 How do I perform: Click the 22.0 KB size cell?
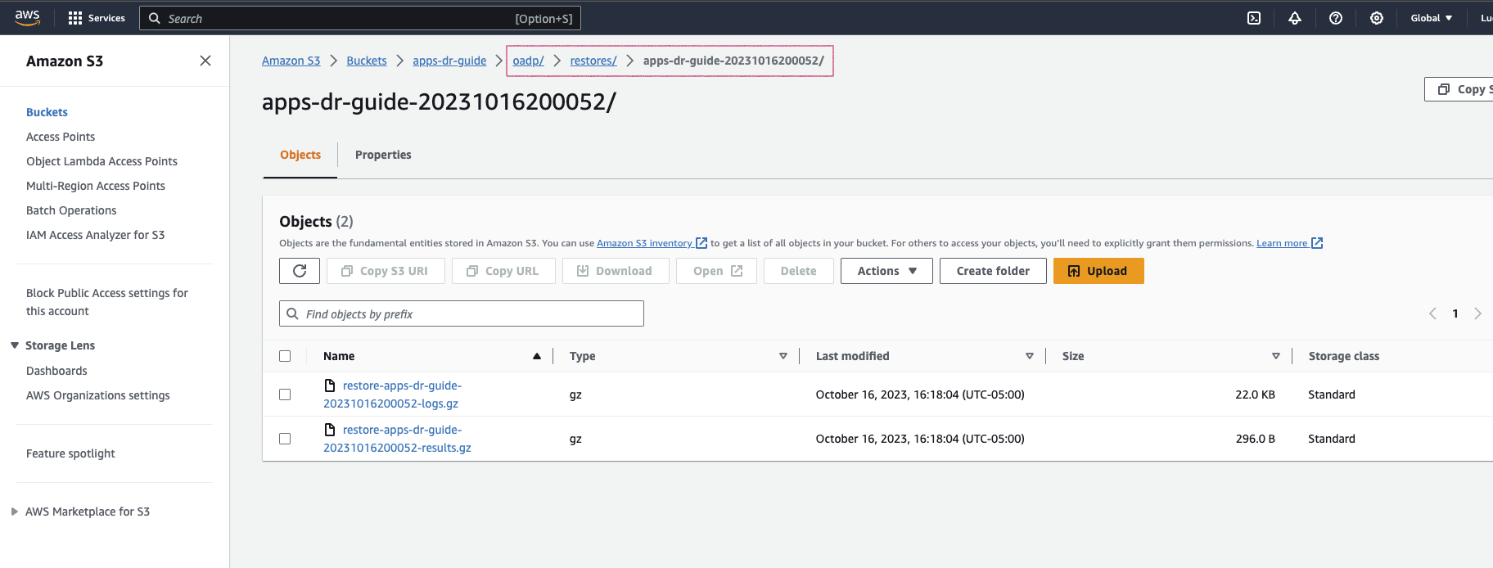coord(1255,394)
